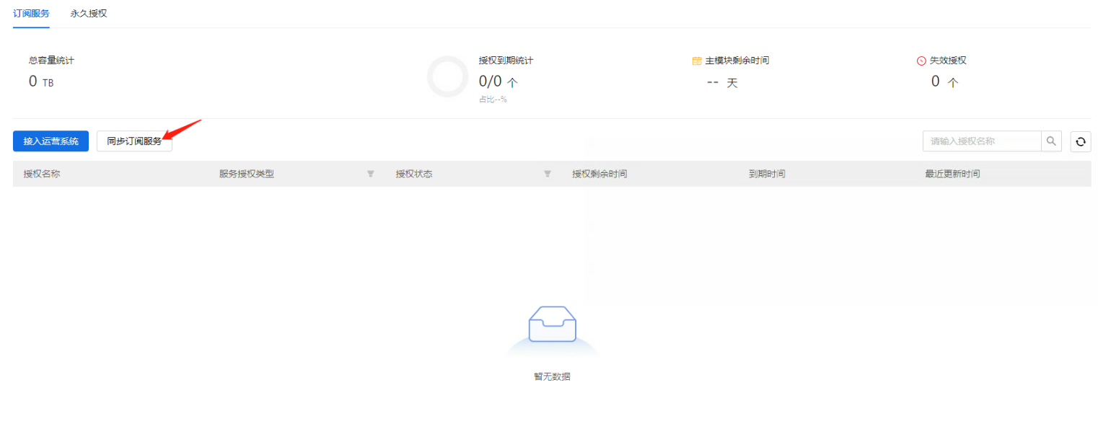Click the magnifier search icon
The width and height of the screenshot is (1098, 442).
point(1052,141)
